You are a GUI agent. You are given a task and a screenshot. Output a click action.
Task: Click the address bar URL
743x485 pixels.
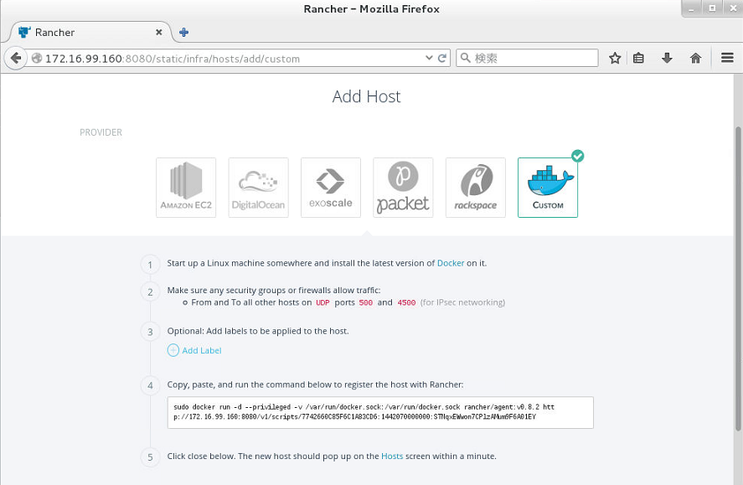[x=173, y=59]
